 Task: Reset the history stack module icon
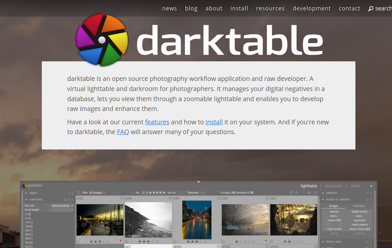(367, 242)
